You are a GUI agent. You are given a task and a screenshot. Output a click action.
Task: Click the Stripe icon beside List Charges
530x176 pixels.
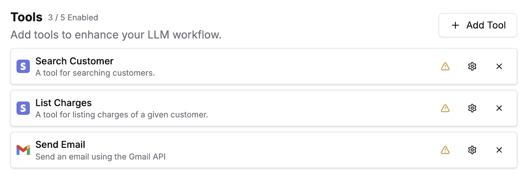tap(23, 108)
